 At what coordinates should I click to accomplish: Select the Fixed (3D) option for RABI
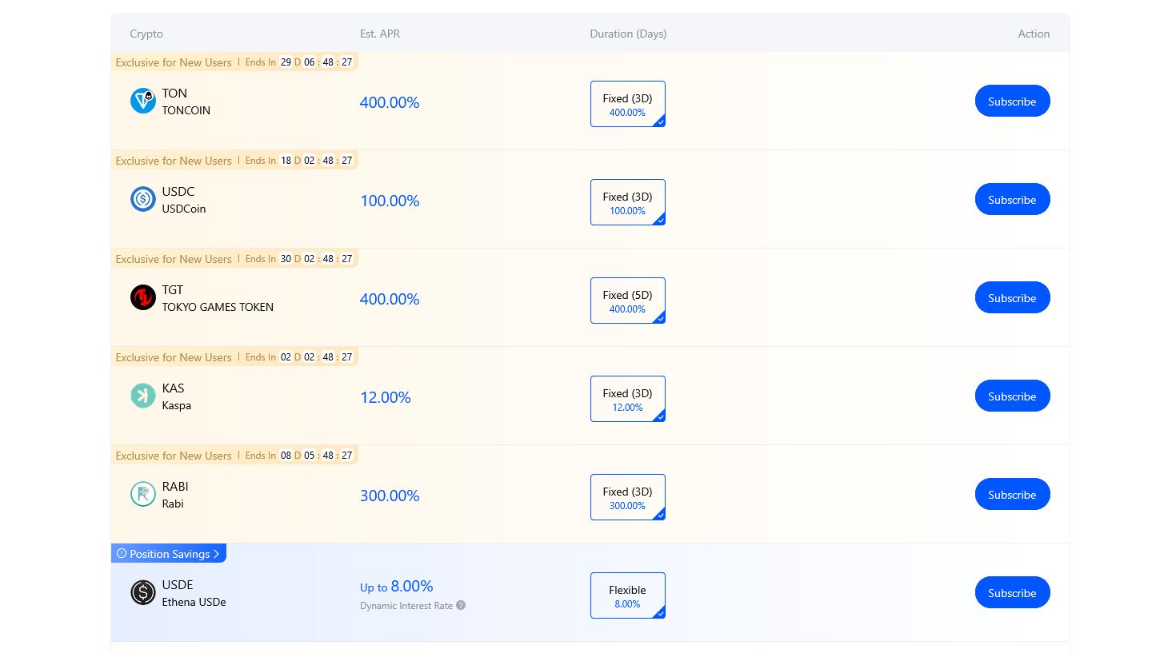coord(627,497)
